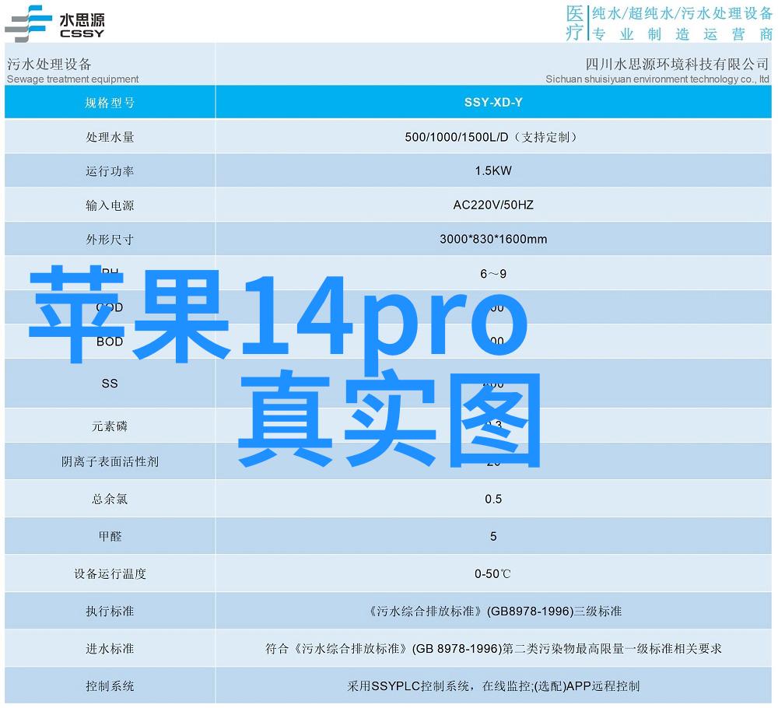Click the 3000*830*1600mm value
The image size is (778, 708).
click(x=493, y=239)
